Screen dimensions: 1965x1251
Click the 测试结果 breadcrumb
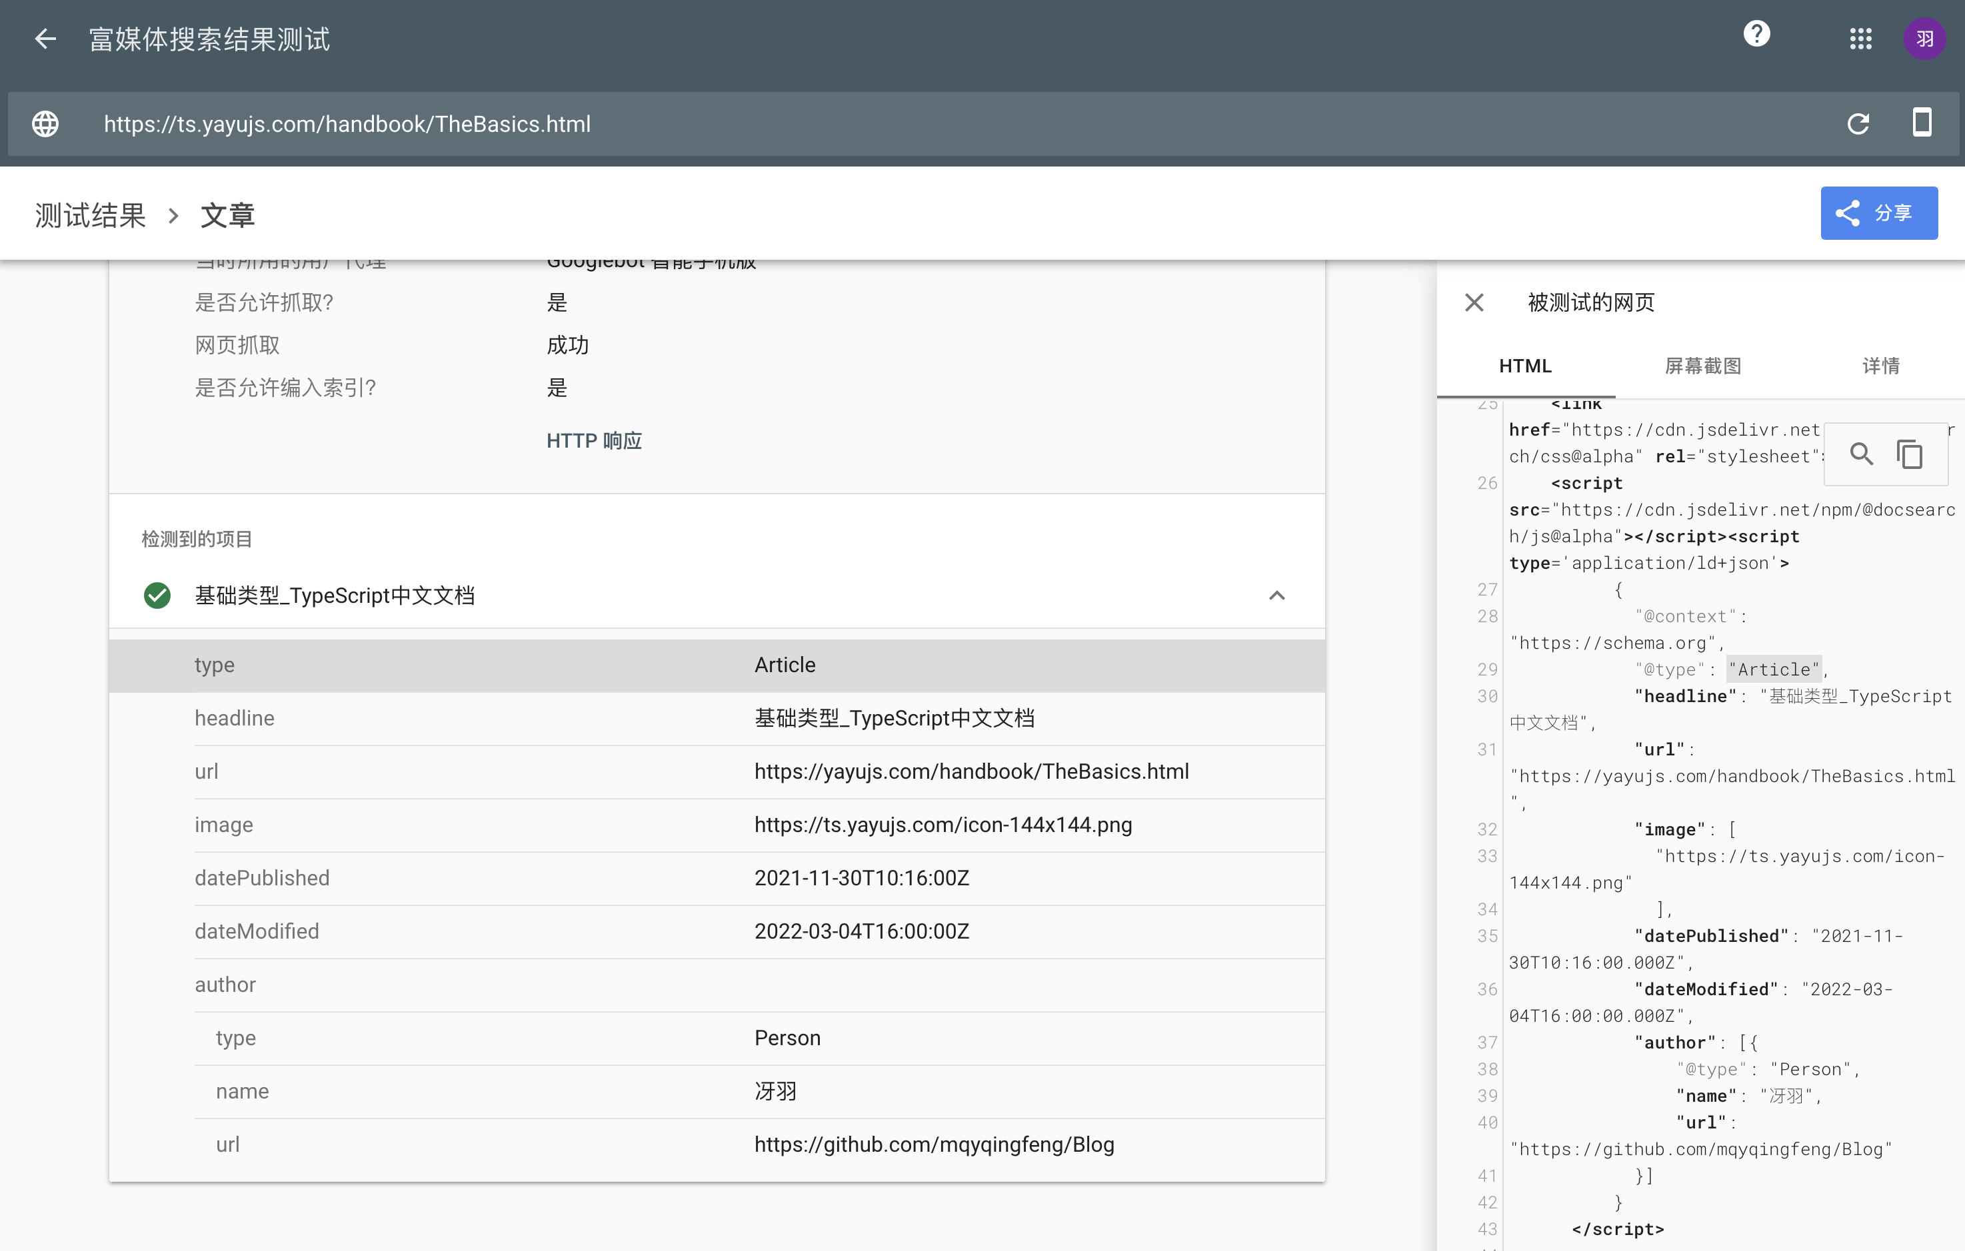point(91,216)
